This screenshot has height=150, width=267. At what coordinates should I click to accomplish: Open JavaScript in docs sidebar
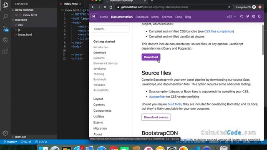point(100,69)
